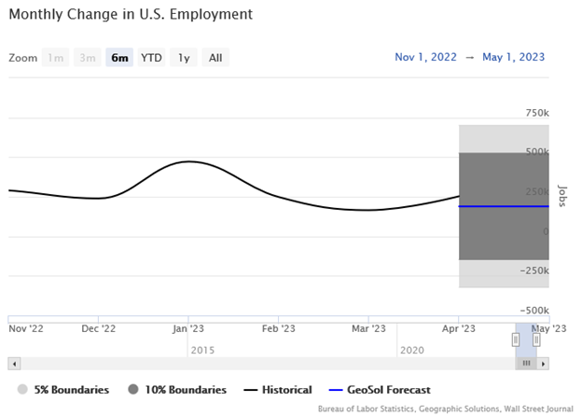
Task: Select the 1m zoom range
Action: pos(56,58)
